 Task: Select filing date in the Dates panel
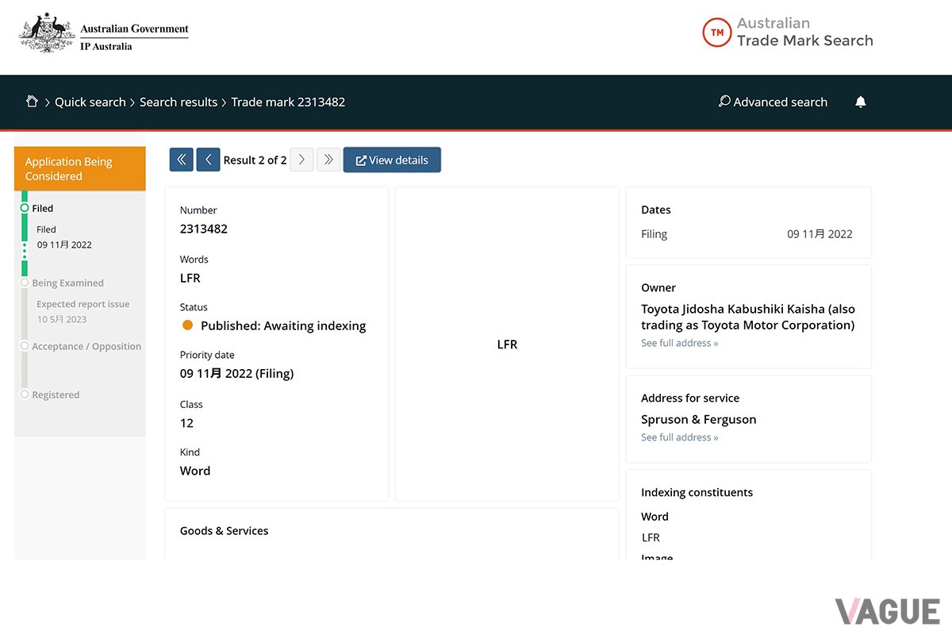[x=820, y=234]
